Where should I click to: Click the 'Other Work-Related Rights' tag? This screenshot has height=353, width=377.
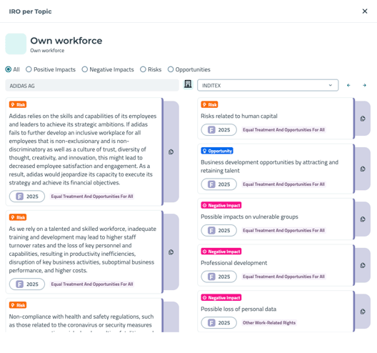[268, 323]
